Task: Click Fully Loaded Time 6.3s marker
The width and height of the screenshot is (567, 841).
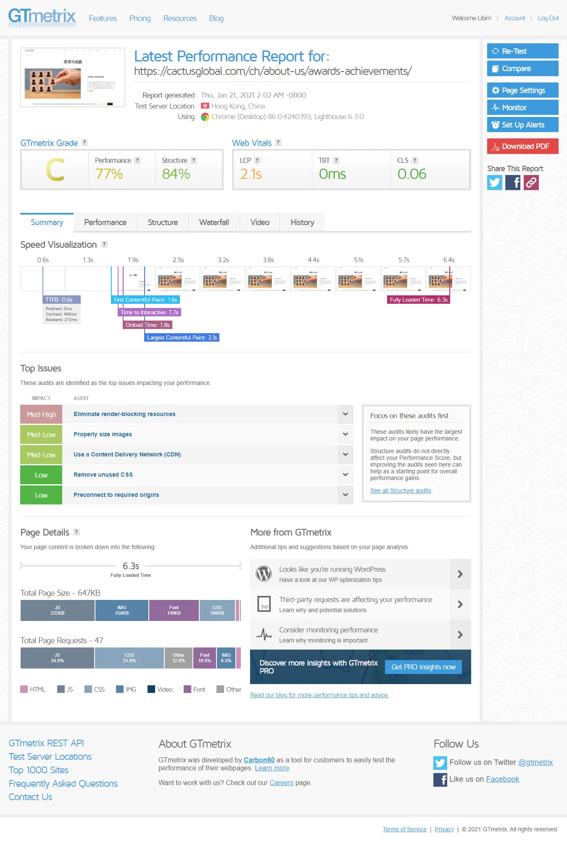Action: 419,300
